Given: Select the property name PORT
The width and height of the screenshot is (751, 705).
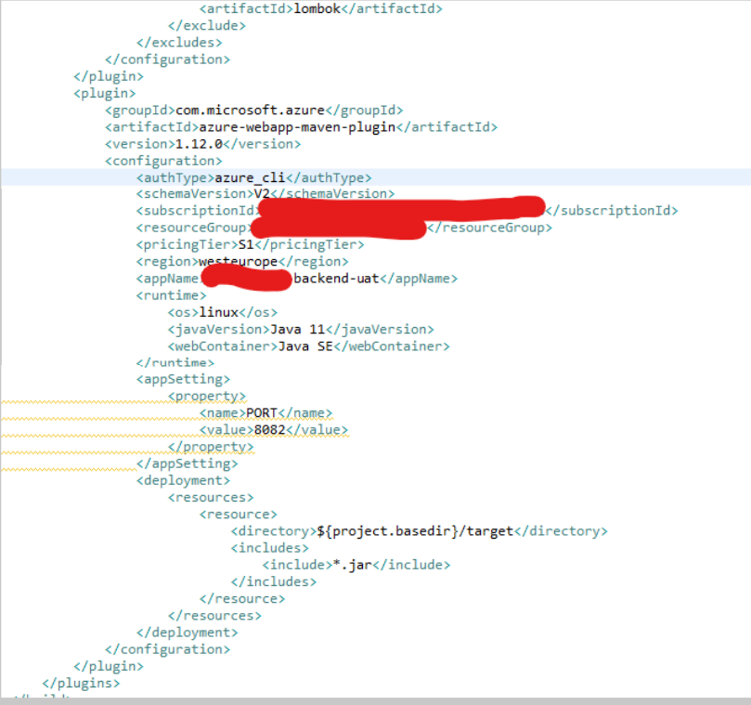Looking at the screenshot, I should (261, 412).
